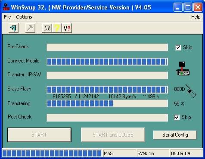Click the mobile phone icon beside 880D
Image resolution: width=205 pixels, height=159 pixels.
(191, 91)
